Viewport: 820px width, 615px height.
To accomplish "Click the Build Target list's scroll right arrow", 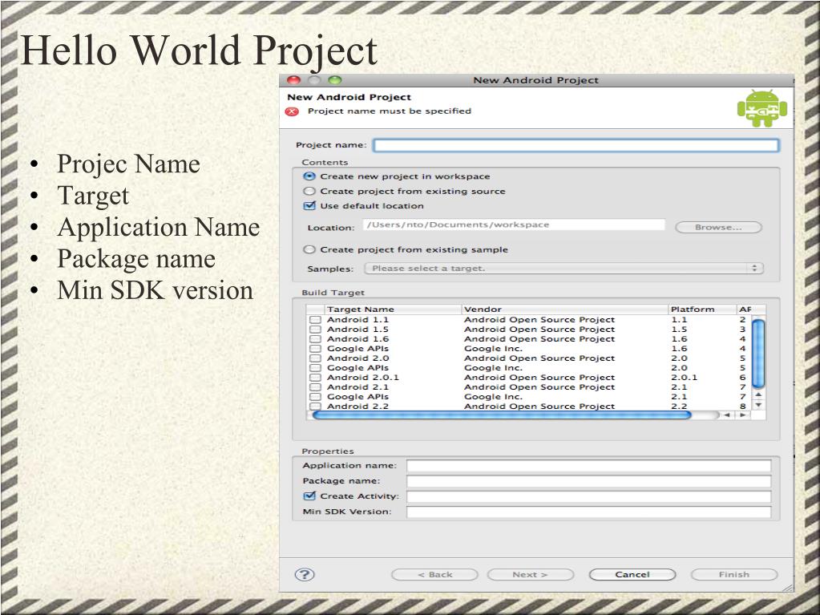I will [742, 415].
